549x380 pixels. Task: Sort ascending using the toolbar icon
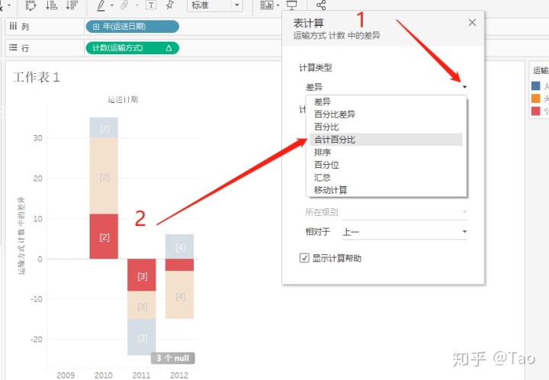[x=52, y=5]
